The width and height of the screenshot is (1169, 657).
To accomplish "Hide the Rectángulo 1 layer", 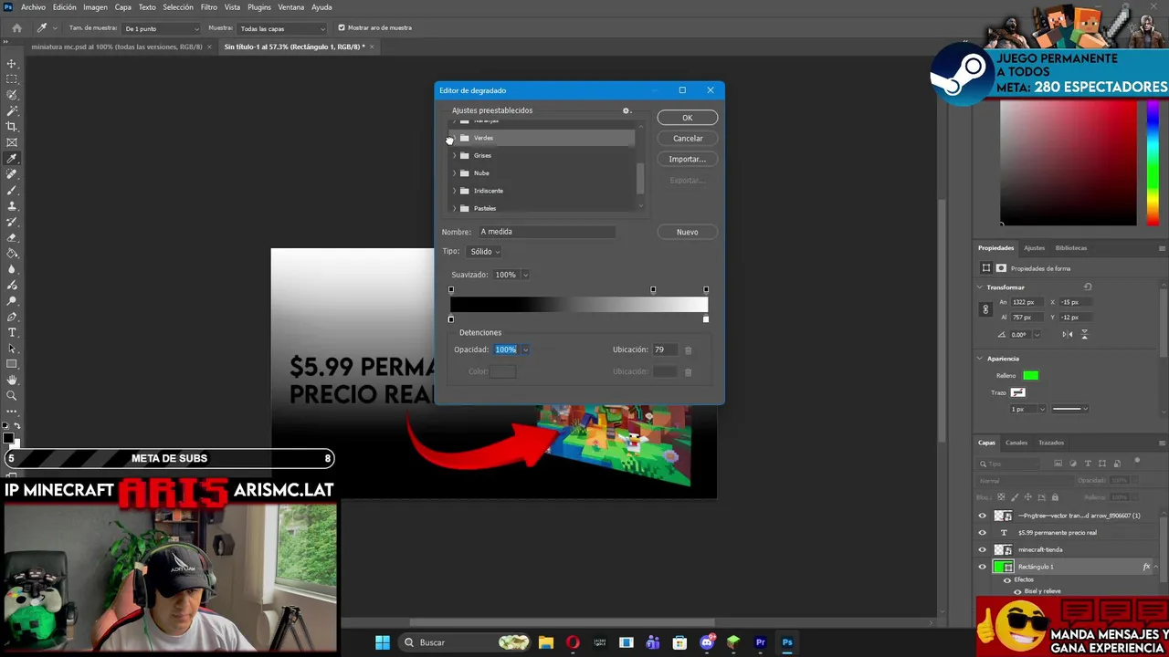I will (983, 567).
